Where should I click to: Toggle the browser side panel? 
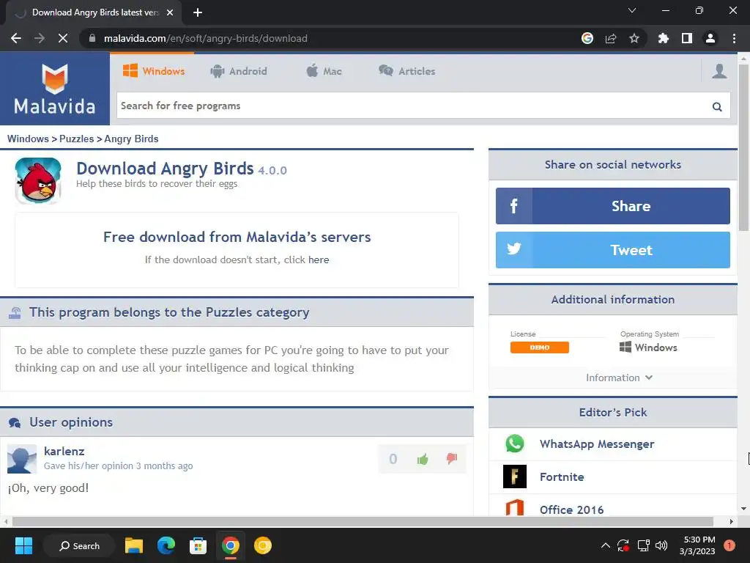pyautogui.click(x=687, y=38)
